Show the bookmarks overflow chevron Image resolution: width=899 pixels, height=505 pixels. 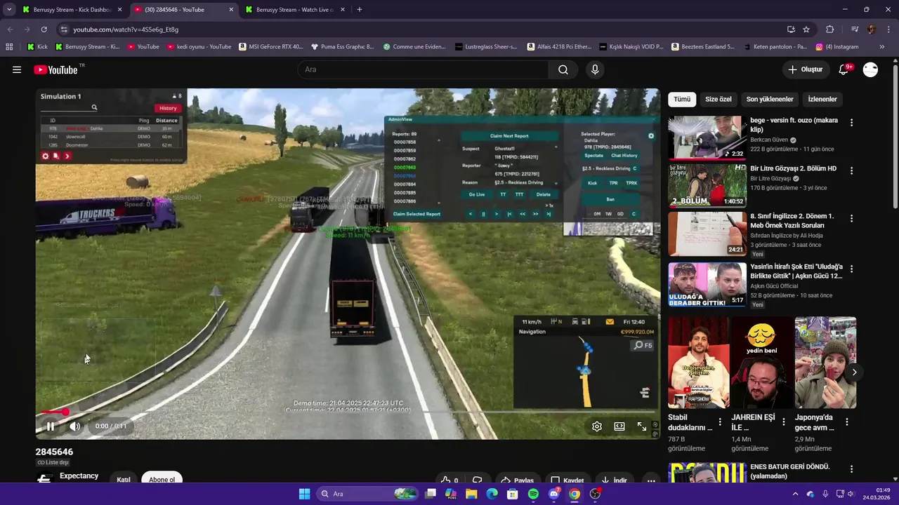[x=882, y=47]
